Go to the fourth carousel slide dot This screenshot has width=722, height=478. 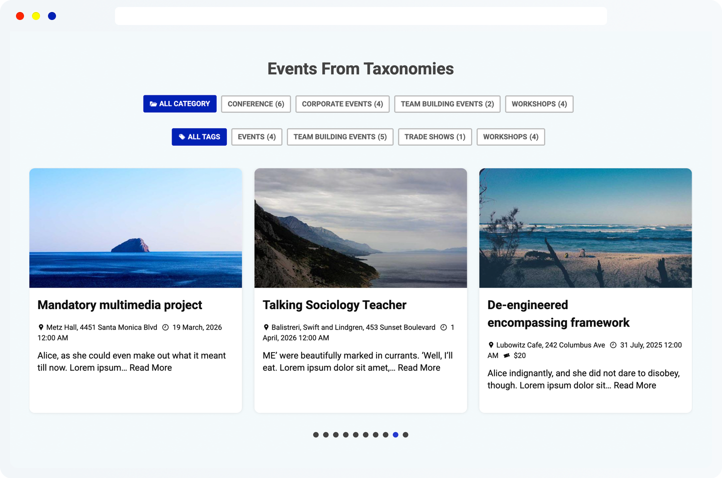click(x=346, y=435)
